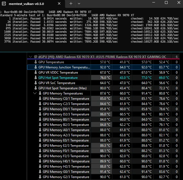
Task: Select the GPU Memory A0/1 Temperature label
Action: [x=66, y=130]
